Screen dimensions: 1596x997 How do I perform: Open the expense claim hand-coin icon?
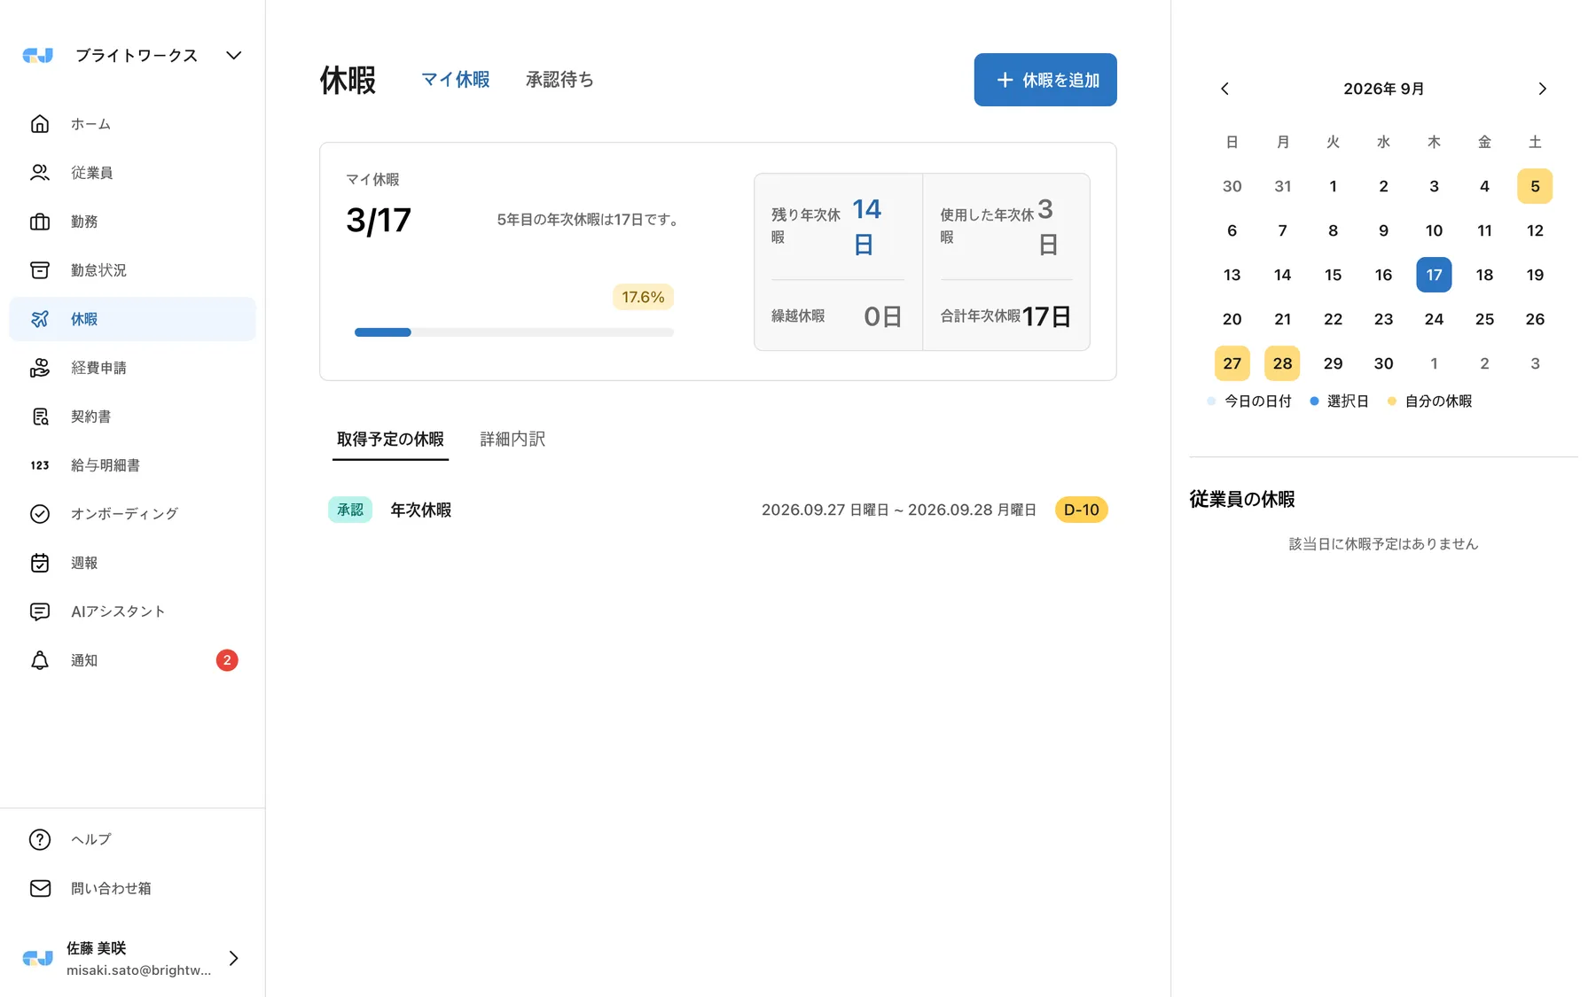[40, 368]
